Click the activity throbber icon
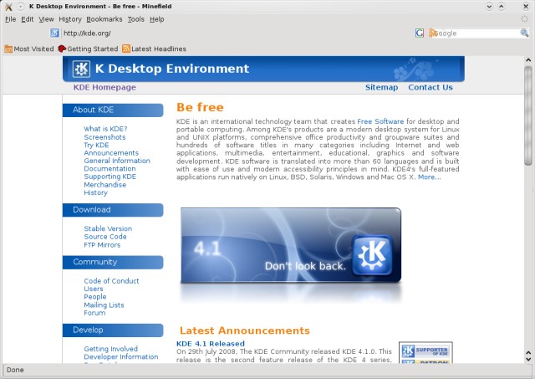 tap(524, 19)
